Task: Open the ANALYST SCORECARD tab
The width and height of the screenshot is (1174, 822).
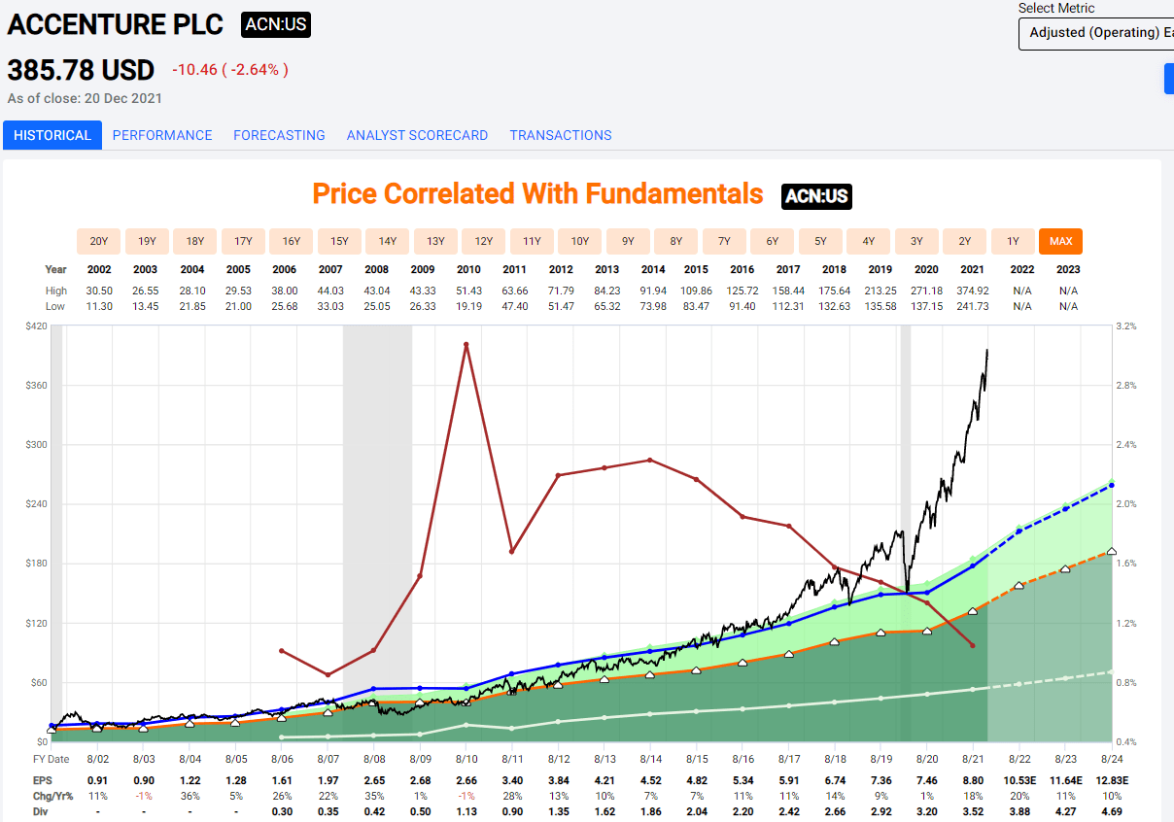Action: [417, 135]
